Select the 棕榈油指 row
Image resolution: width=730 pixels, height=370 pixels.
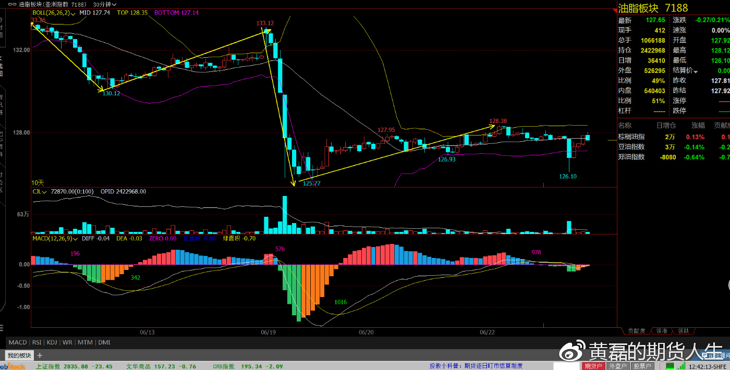(x=674, y=137)
